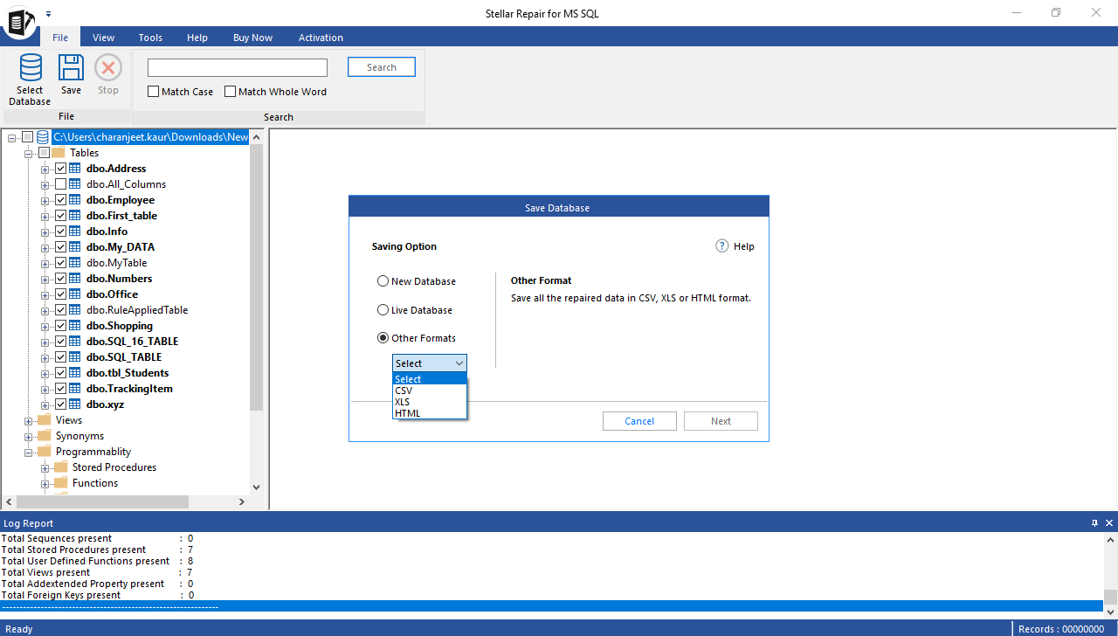Viewport: 1118px width, 636px height.
Task: Expand the dbo.Numbers tree node
Action: click(45, 279)
